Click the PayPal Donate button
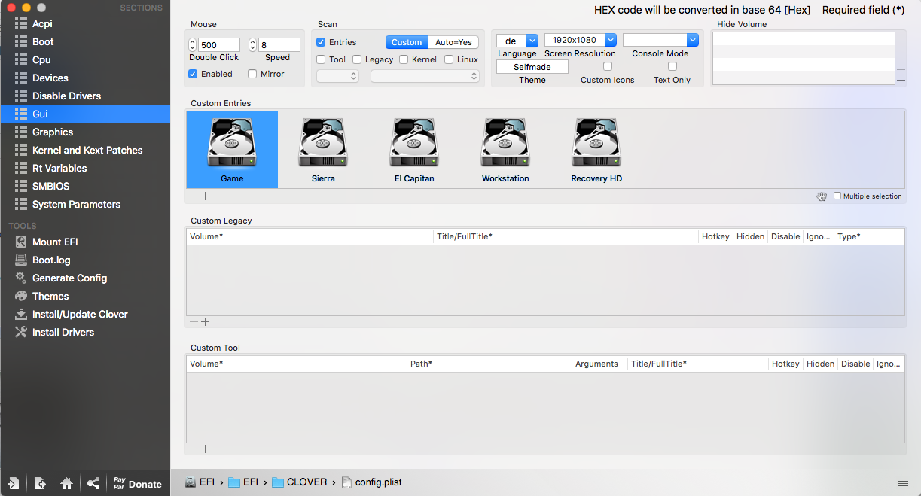The width and height of the screenshot is (921, 496). [138, 484]
